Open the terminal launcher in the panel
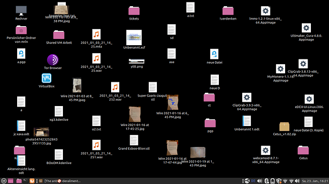The width and height of the screenshot is (329, 184). coord(25,181)
